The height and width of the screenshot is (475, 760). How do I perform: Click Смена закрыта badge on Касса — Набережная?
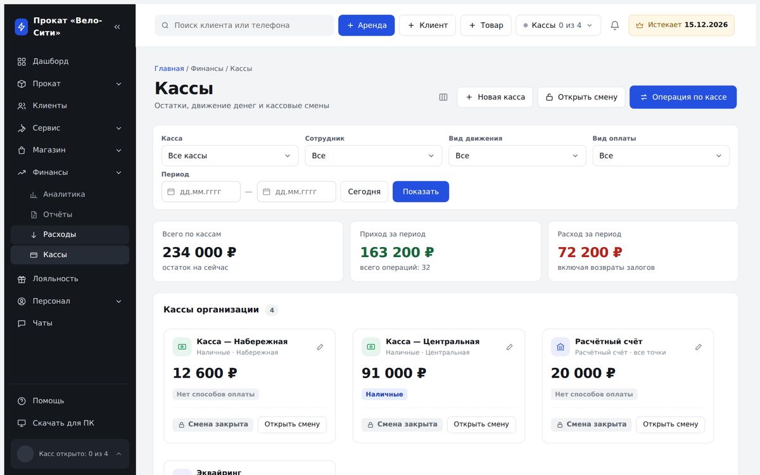pyautogui.click(x=213, y=424)
